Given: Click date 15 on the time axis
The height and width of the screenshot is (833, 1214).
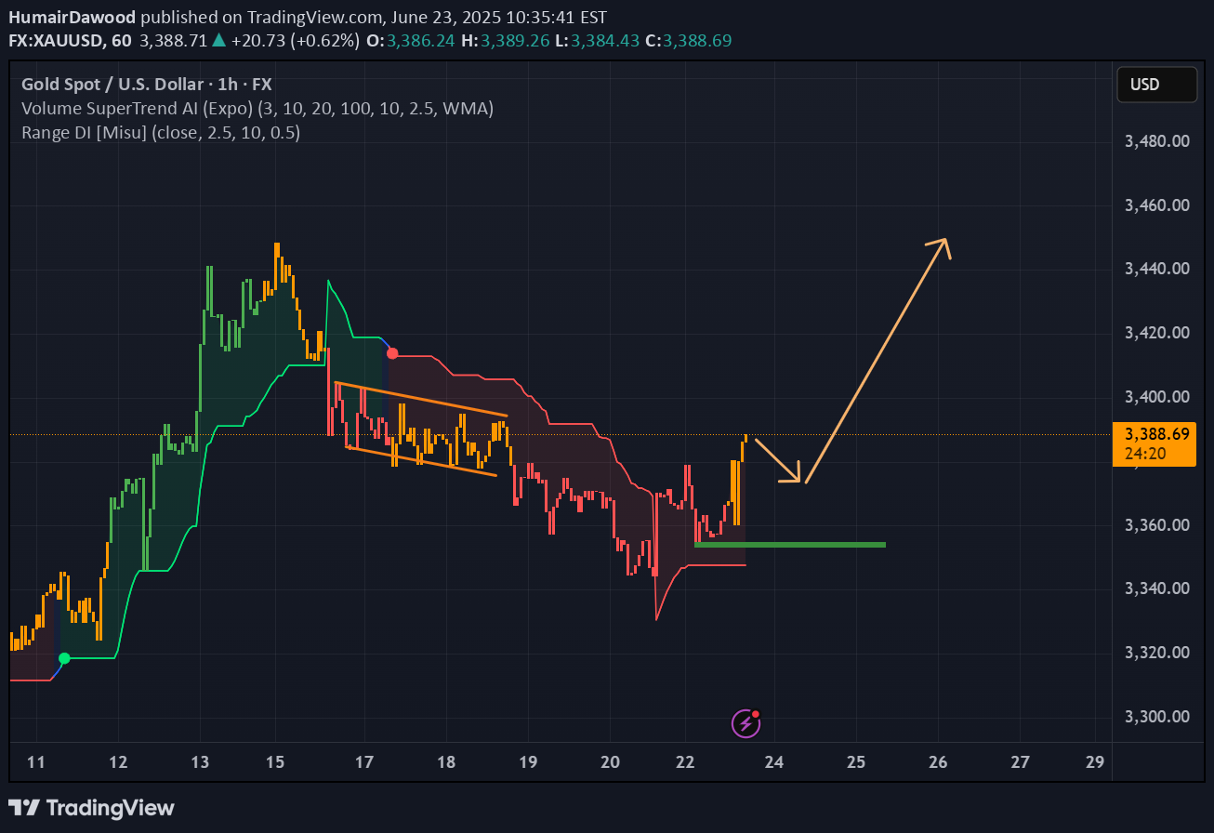Looking at the screenshot, I should 275,762.
